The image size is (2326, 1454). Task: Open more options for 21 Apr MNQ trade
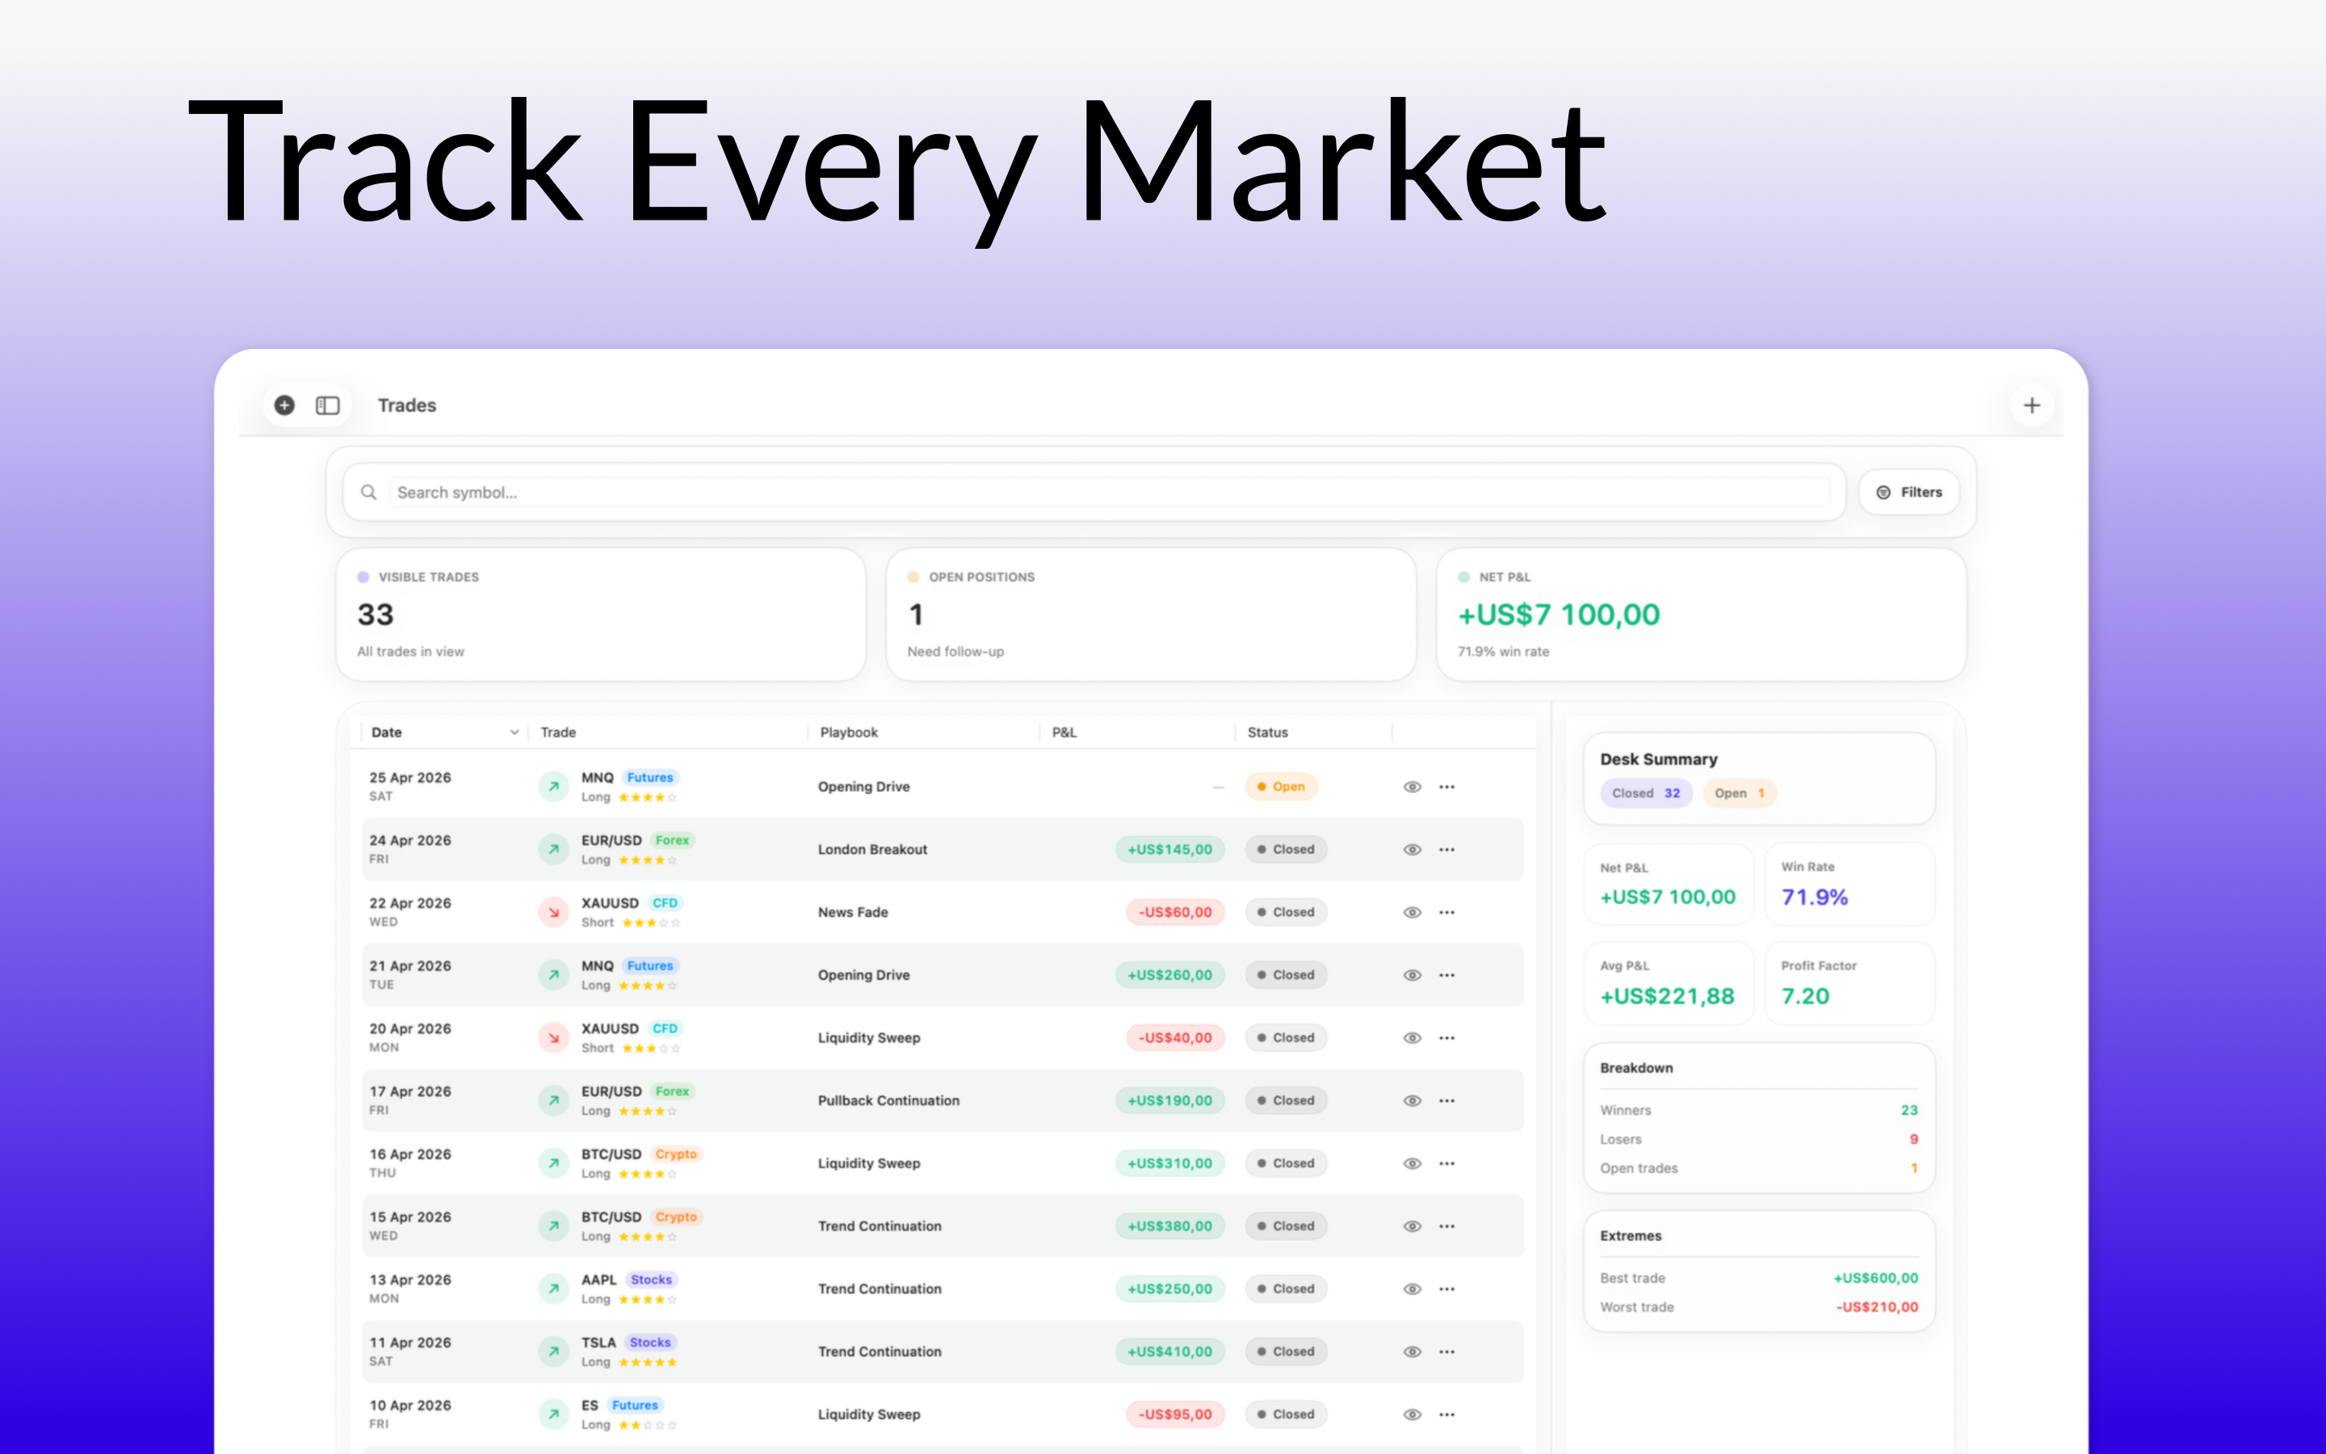pyautogui.click(x=1446, y=975)
